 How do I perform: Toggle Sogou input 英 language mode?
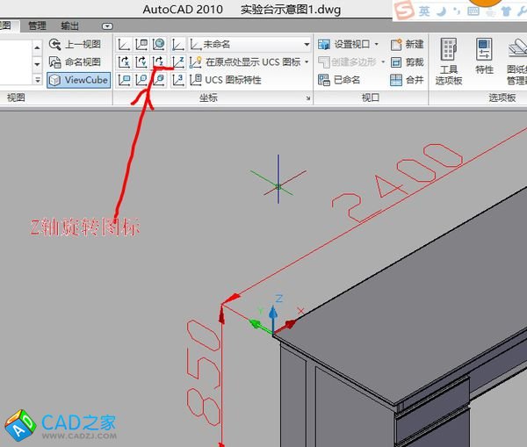pos(424,11)
